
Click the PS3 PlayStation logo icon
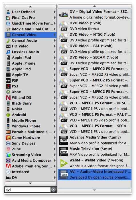point(8,86)
